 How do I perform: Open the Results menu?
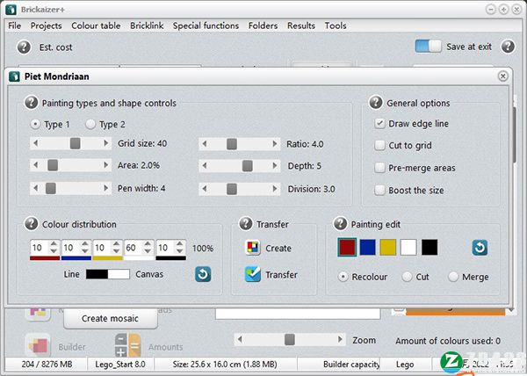point(300,25)
